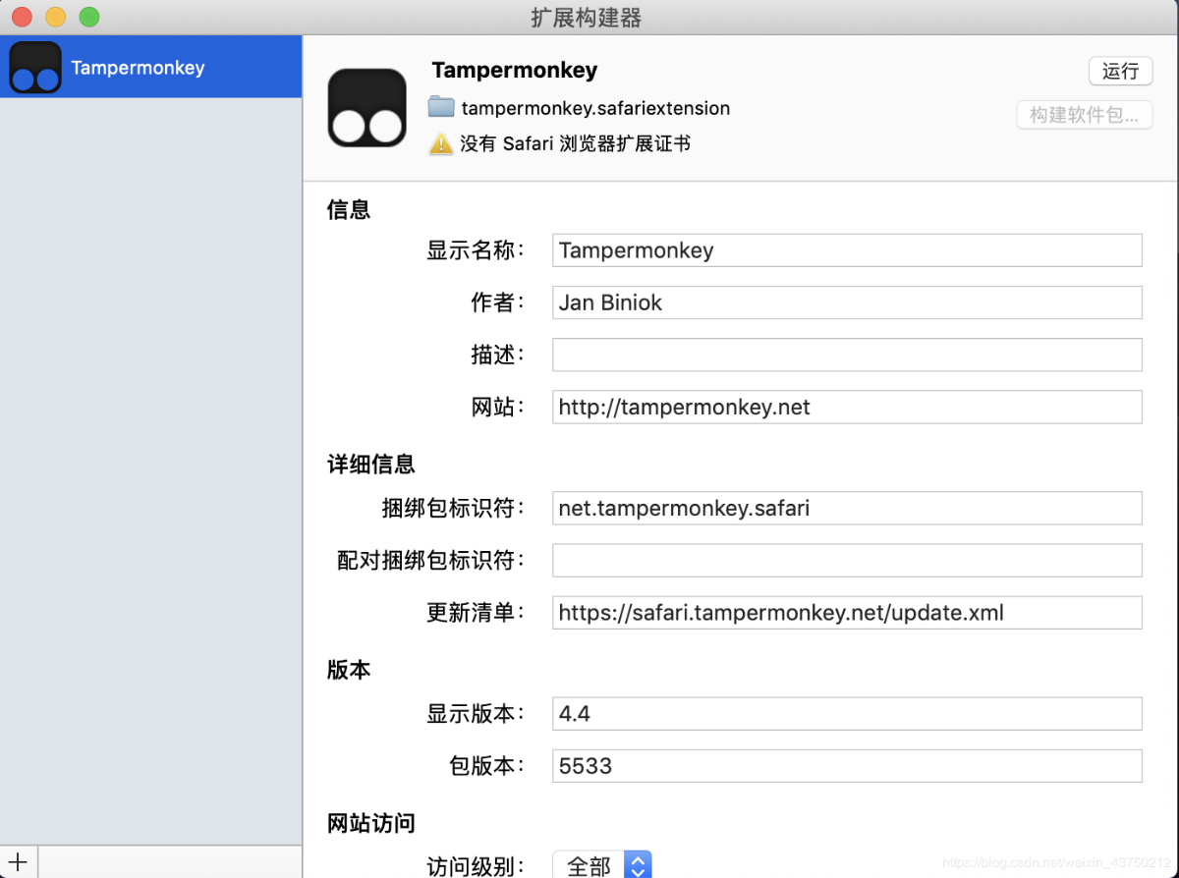Click the 包版本 field showing 5533
Image resolution: width=1179 pixels, height=878 pixels.
click(x=847, y=766)
